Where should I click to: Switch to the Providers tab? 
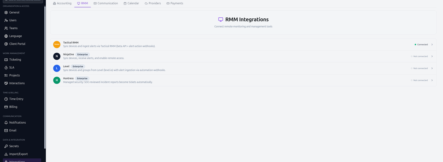tap(153, 3)
